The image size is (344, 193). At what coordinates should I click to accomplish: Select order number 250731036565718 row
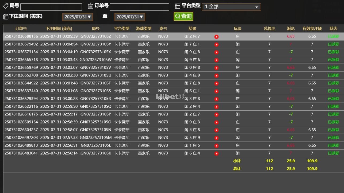[x=21, y=60]
